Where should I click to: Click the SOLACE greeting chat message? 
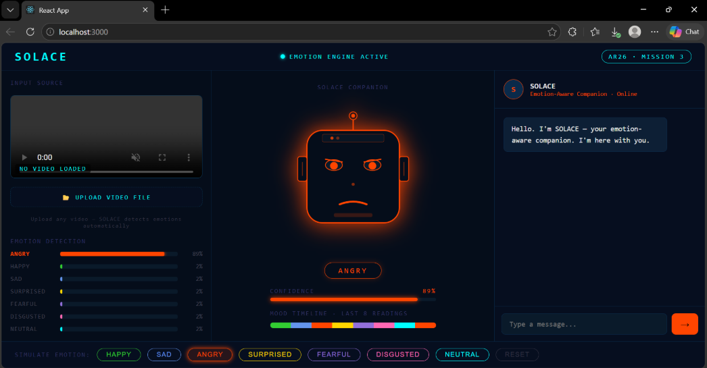coord(585,134)
